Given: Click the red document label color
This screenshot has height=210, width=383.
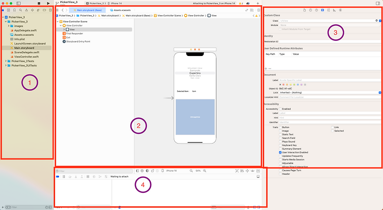Looking at the screenshot, I should [x=284, y=85].
